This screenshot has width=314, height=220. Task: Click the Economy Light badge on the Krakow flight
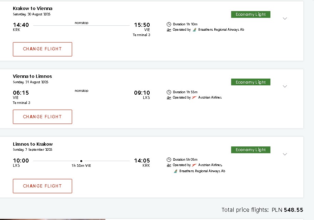click(251, 14)
